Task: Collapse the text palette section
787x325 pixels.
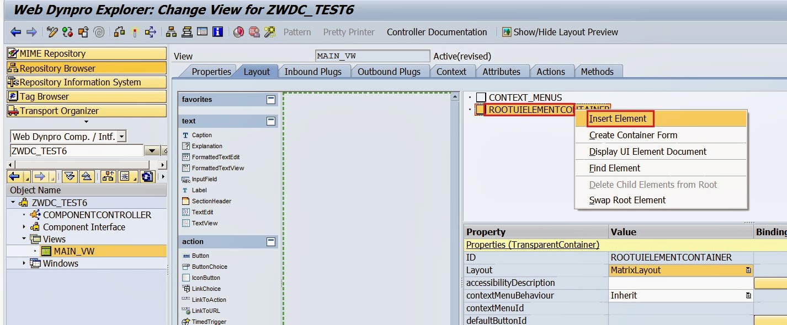Action: (270, 121)
